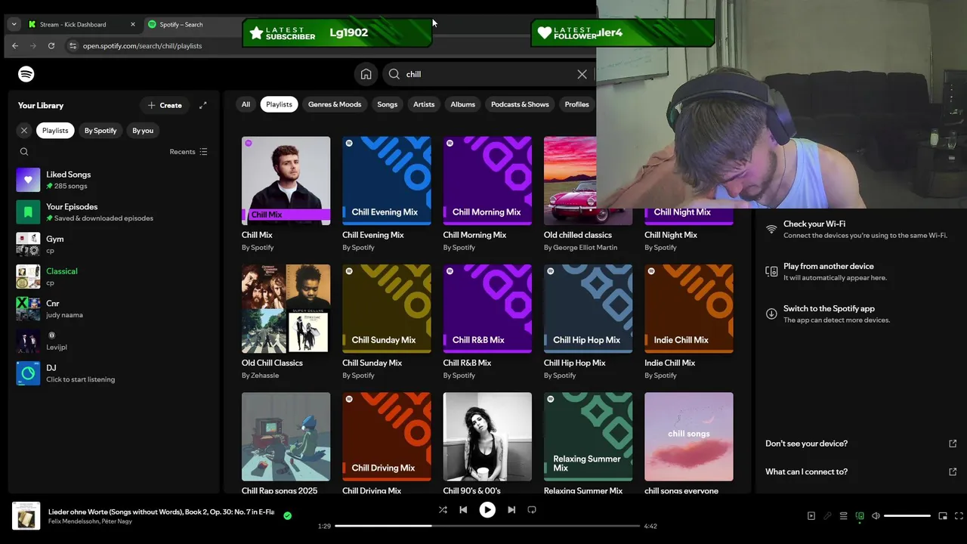Screen dimensions: 967x544
Task: Open DJ entry in library
Action: coord(113,373)
